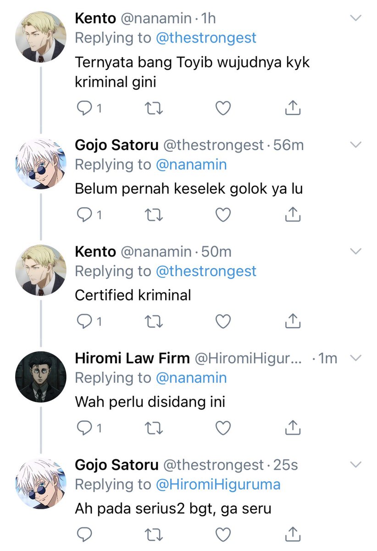
Task: Open options chevron on Kento's first tweet
Action: click(356, 18)
